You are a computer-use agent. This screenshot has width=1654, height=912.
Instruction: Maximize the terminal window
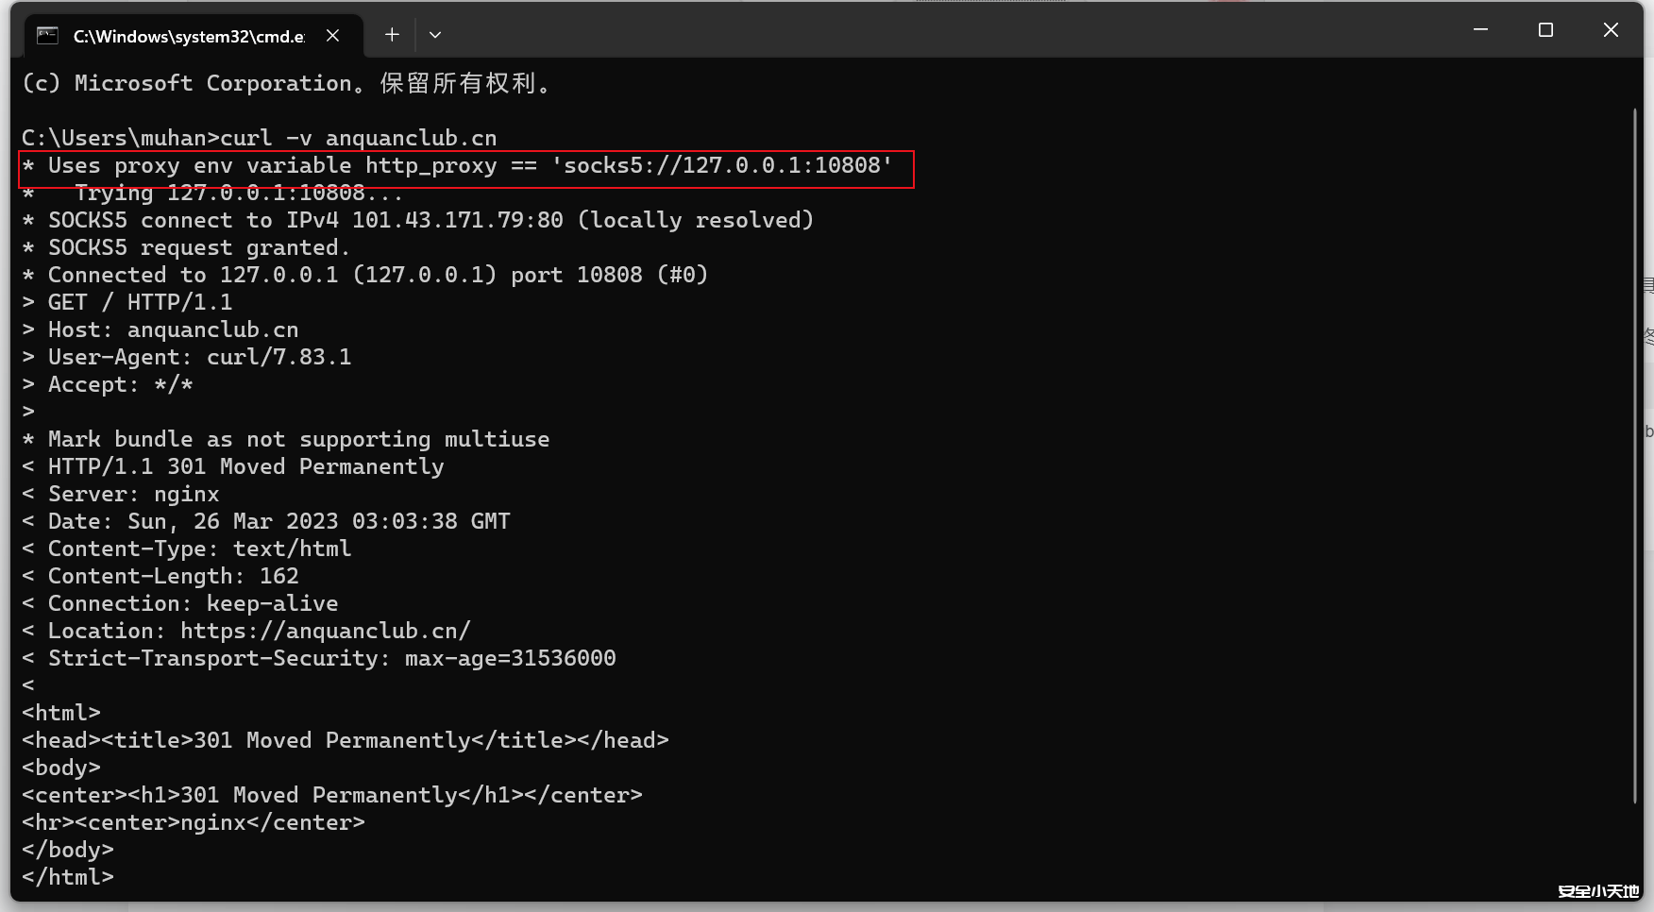coord(1545,30)
